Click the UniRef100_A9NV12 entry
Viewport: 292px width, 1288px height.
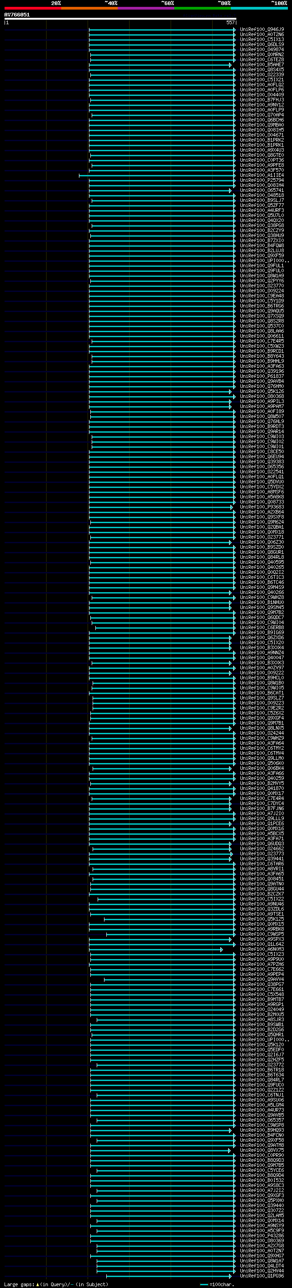tap(262, 105)
